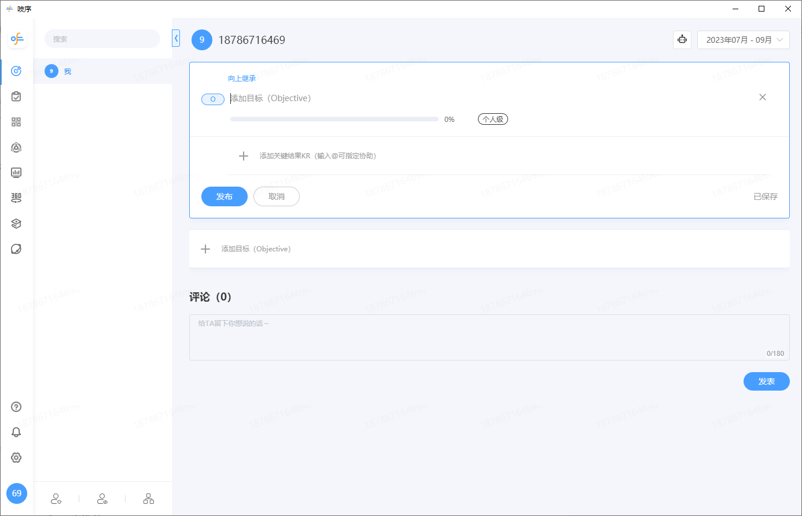Open the cube box icon in sidebar
The width and height of the screenshot is (802, 516).
tap(16, 224)
